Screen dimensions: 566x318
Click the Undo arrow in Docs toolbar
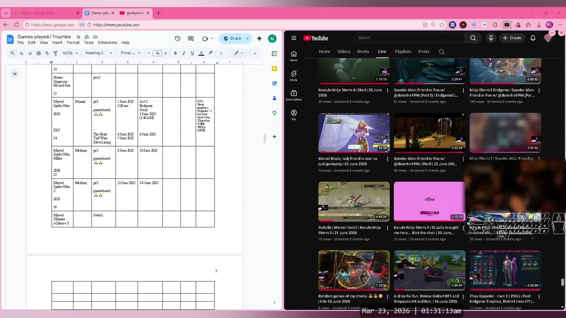[21, 53]
